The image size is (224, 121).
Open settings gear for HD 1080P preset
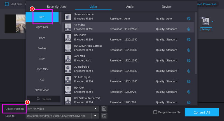[x=188, y=40]
